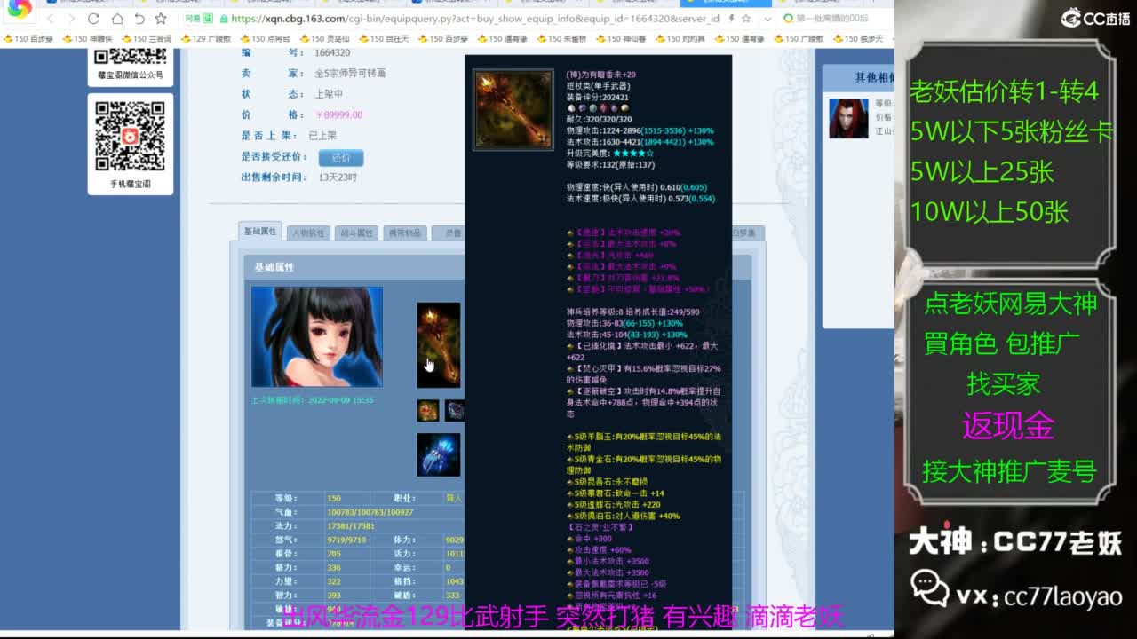
Task: Click the large weapon image in the tooltip
Action: [513, 110]
